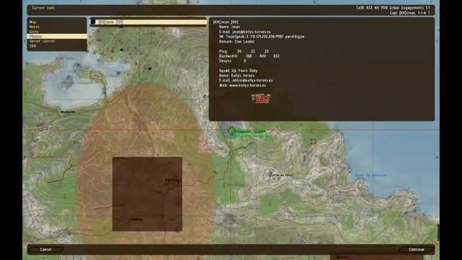Open the CBA menu entry
The image size is (462, 260).
[32, 46]
